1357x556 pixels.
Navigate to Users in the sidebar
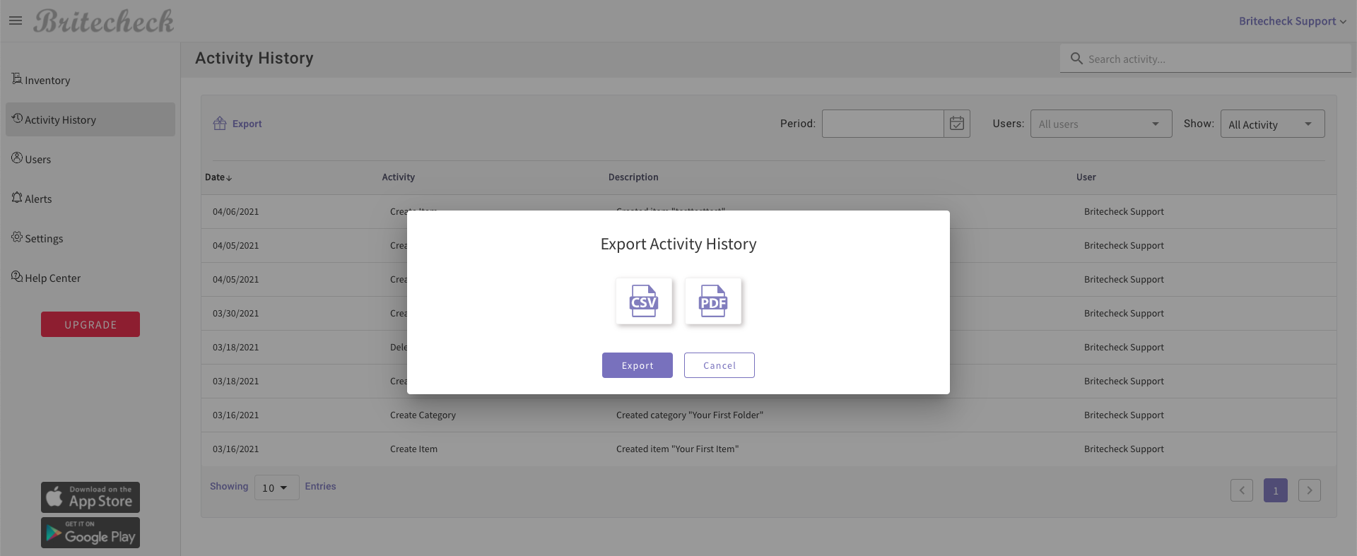tap(90, 159)
